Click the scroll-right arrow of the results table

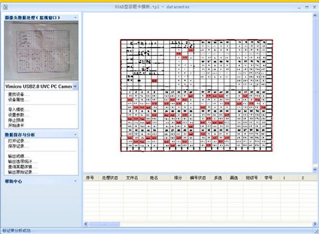(315, 224)
